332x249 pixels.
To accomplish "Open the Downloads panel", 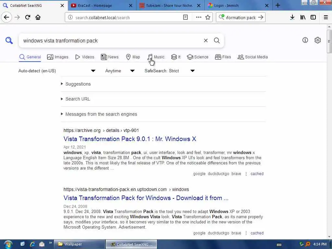I will [x=292, y=18].
